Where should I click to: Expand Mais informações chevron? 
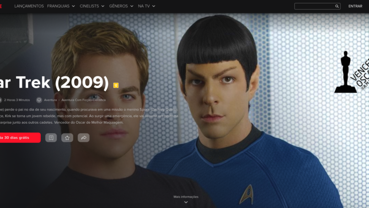click(x=186, y=202)
